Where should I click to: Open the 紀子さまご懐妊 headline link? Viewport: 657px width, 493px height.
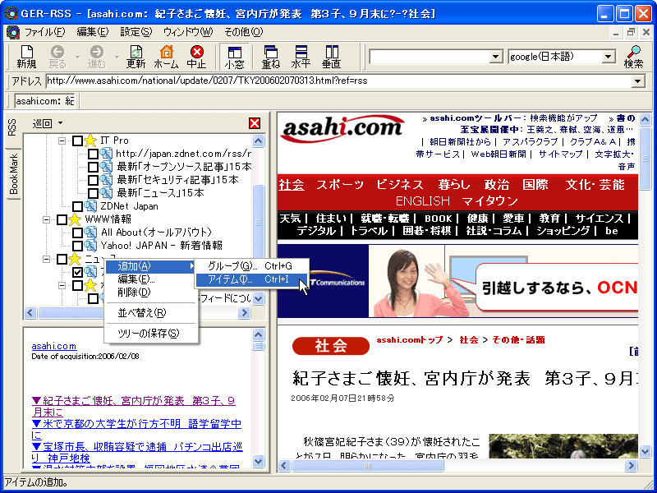coord(133,406)
